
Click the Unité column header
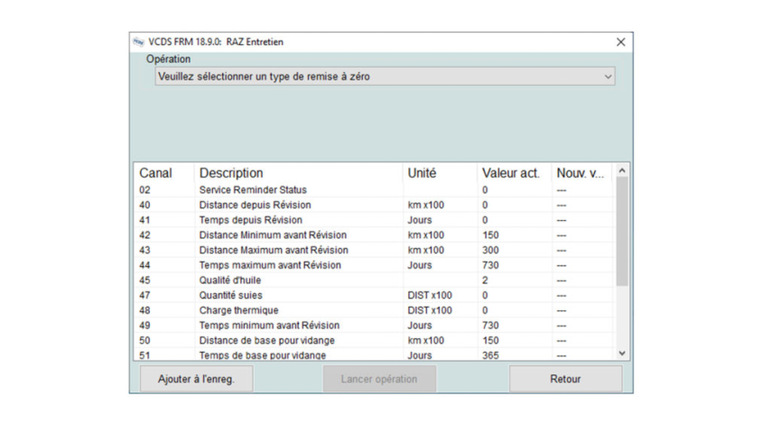tap(440, 173)
